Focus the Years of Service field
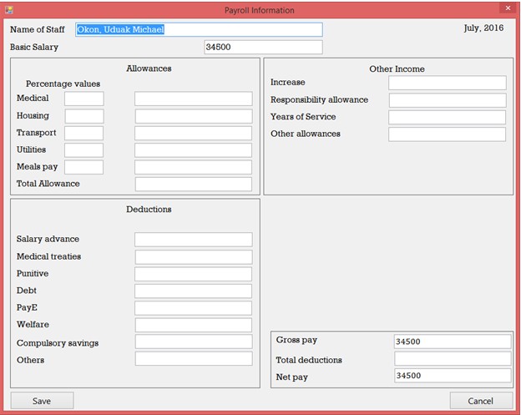Image resolution: width=521 pixels, height=415 pixels. [447, 117]
